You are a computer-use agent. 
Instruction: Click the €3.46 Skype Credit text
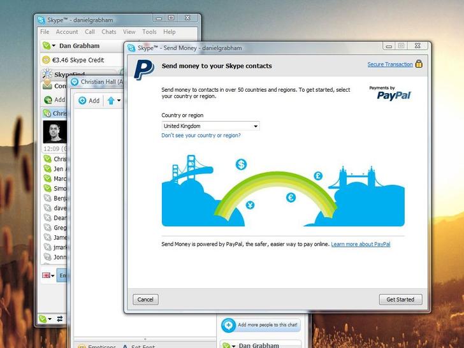tap(78, 60)
